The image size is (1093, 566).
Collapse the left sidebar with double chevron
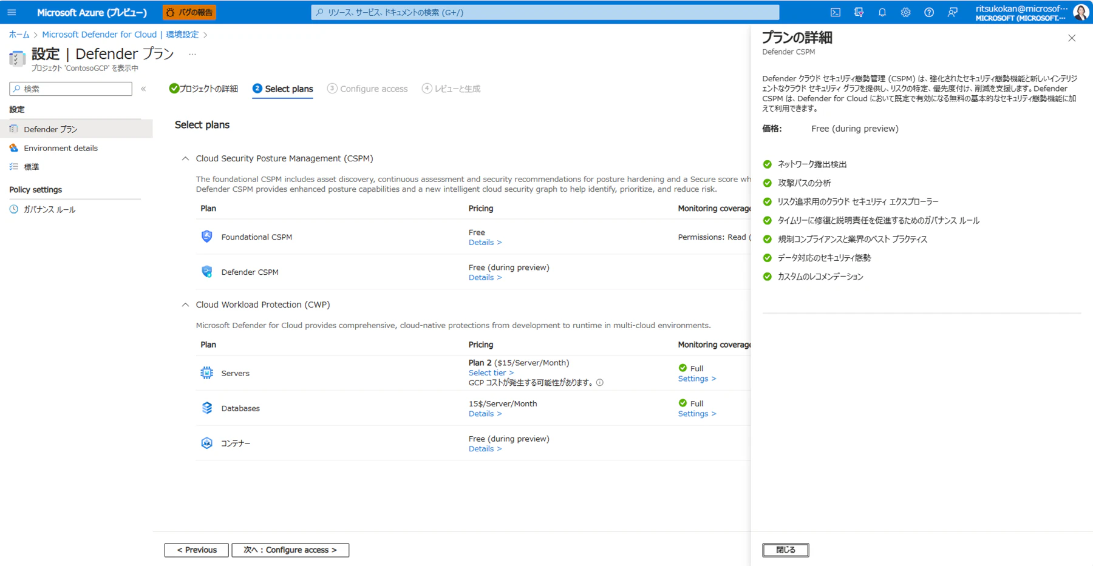(144, 89)
